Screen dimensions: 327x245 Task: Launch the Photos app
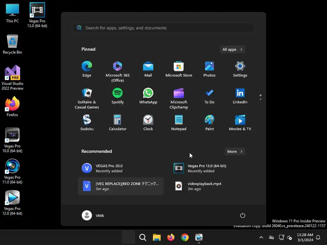209,69
